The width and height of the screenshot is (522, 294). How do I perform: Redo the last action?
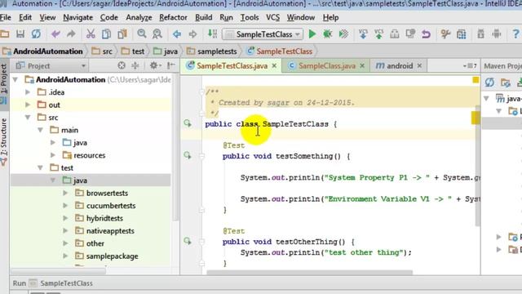pyautogui.click(x=71, y=34)
